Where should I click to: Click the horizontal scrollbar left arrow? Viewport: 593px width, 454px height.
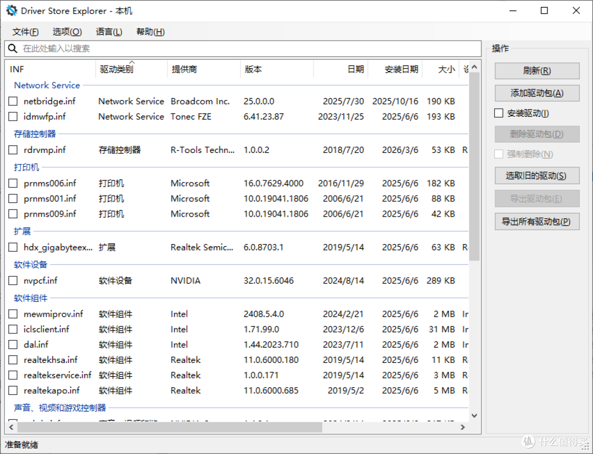(x=11, y=427)
